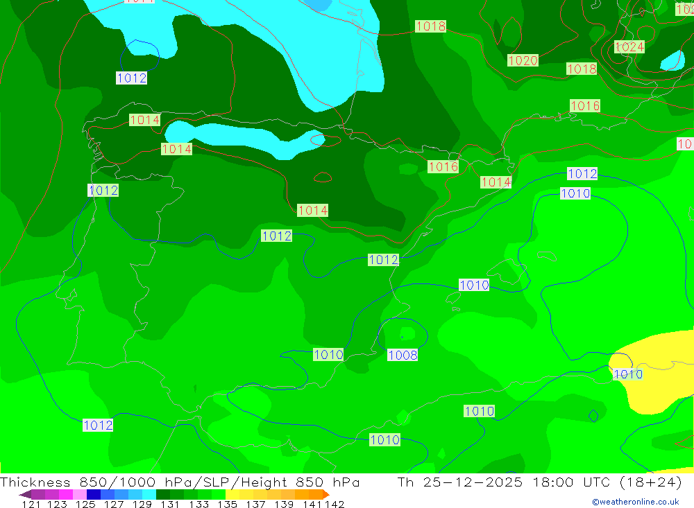Click the darkest green legend swatch
Screen dimensions: 694x508
(x=163, y=494)
